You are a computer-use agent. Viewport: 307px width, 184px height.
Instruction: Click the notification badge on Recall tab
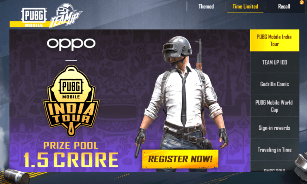coord(301,2)
